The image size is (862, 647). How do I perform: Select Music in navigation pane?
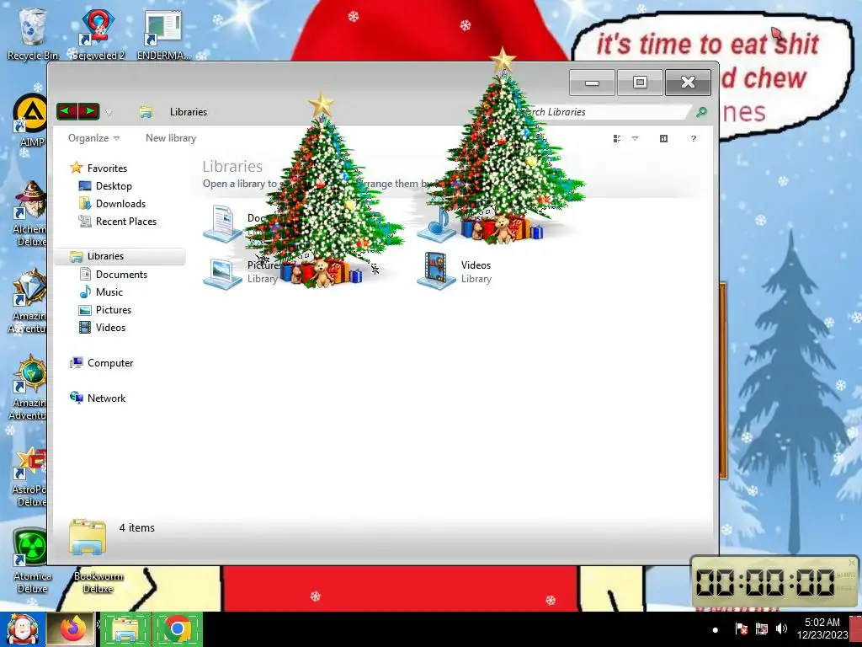tap(109, 292)
